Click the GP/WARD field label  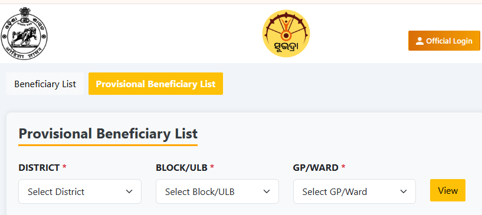coord(316,168)
